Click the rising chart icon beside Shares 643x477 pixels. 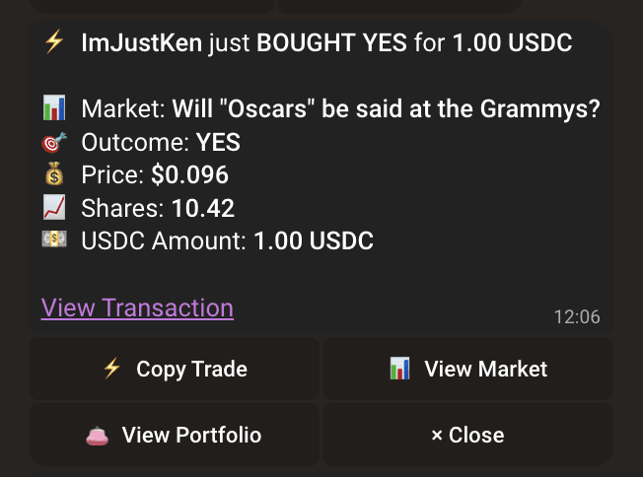(54, 207)
